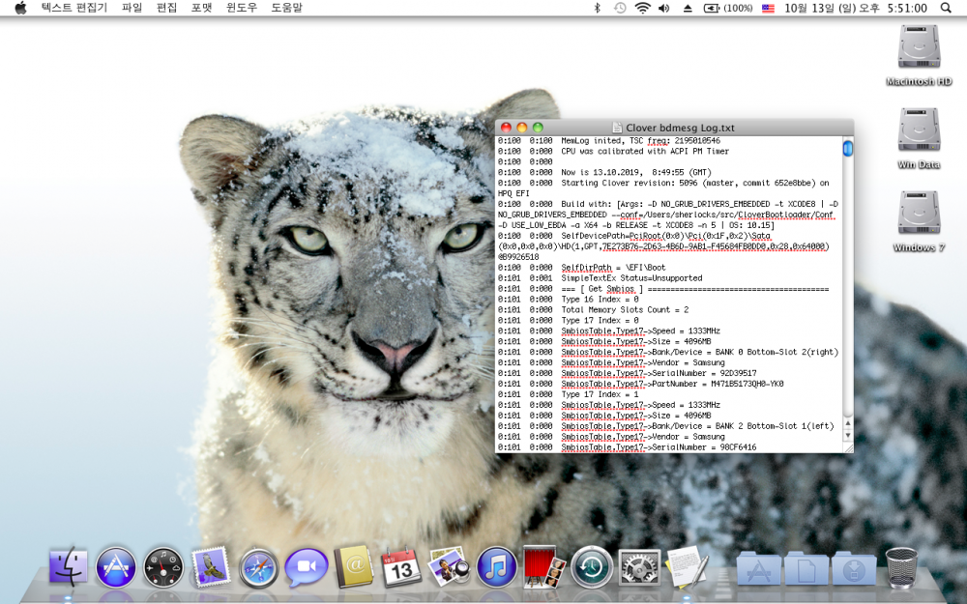Zoom the Clover bdmesg Log window
This screenshot has height=604, width=967.
coord(538,128)
